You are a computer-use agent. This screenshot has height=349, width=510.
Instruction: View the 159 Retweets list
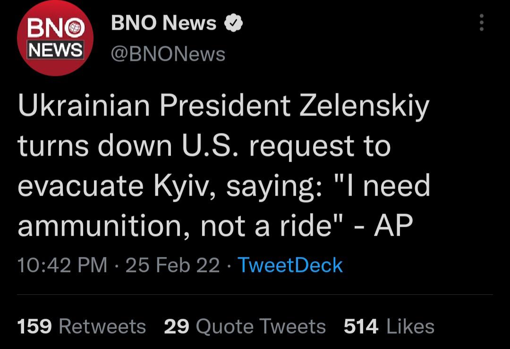pyautogui.click(x=82, y=326)
